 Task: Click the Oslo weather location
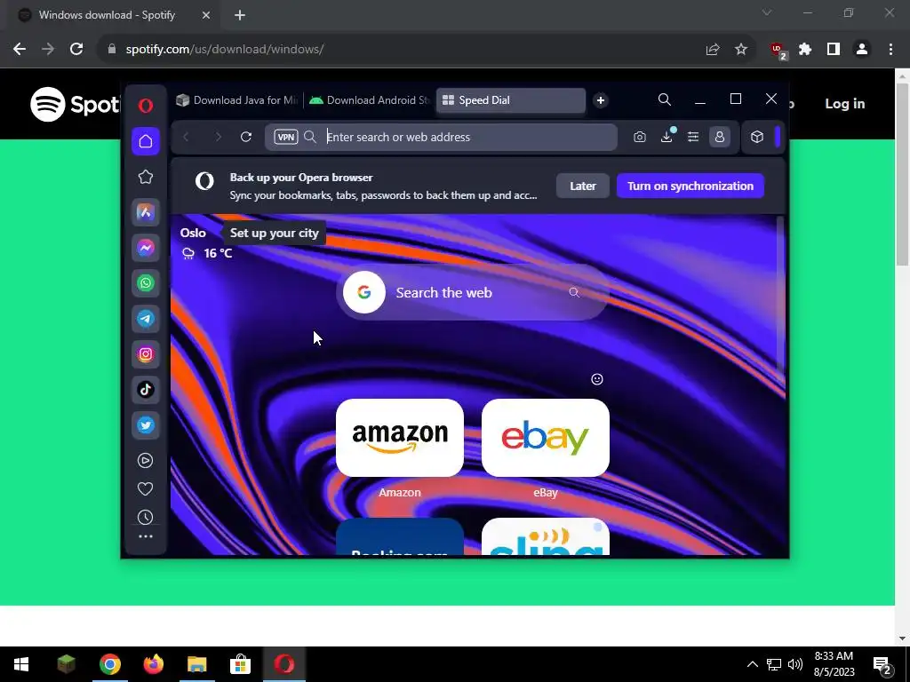[193, 233]
